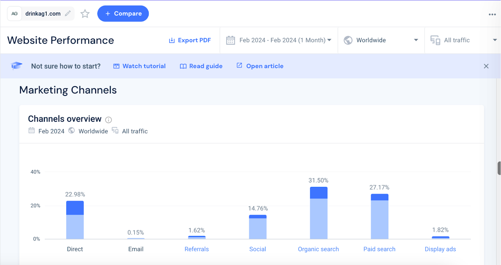Click the globe icon in country filter
501x265 pixels.
pyautogui.click(x=348, y=40)
